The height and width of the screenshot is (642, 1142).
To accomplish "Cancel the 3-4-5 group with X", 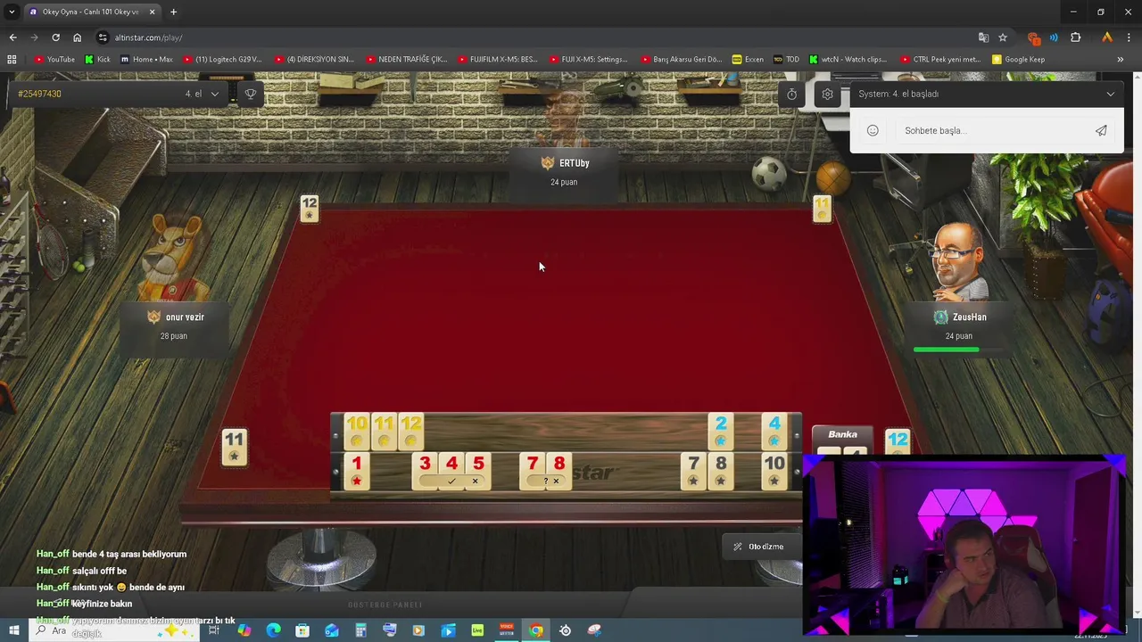I will pos(475,481).
